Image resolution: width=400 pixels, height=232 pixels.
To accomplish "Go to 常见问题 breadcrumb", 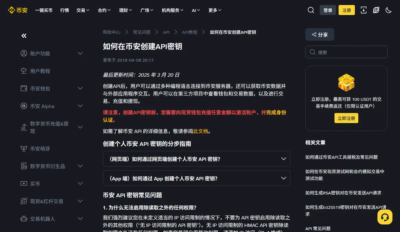I will coord(142,32).
